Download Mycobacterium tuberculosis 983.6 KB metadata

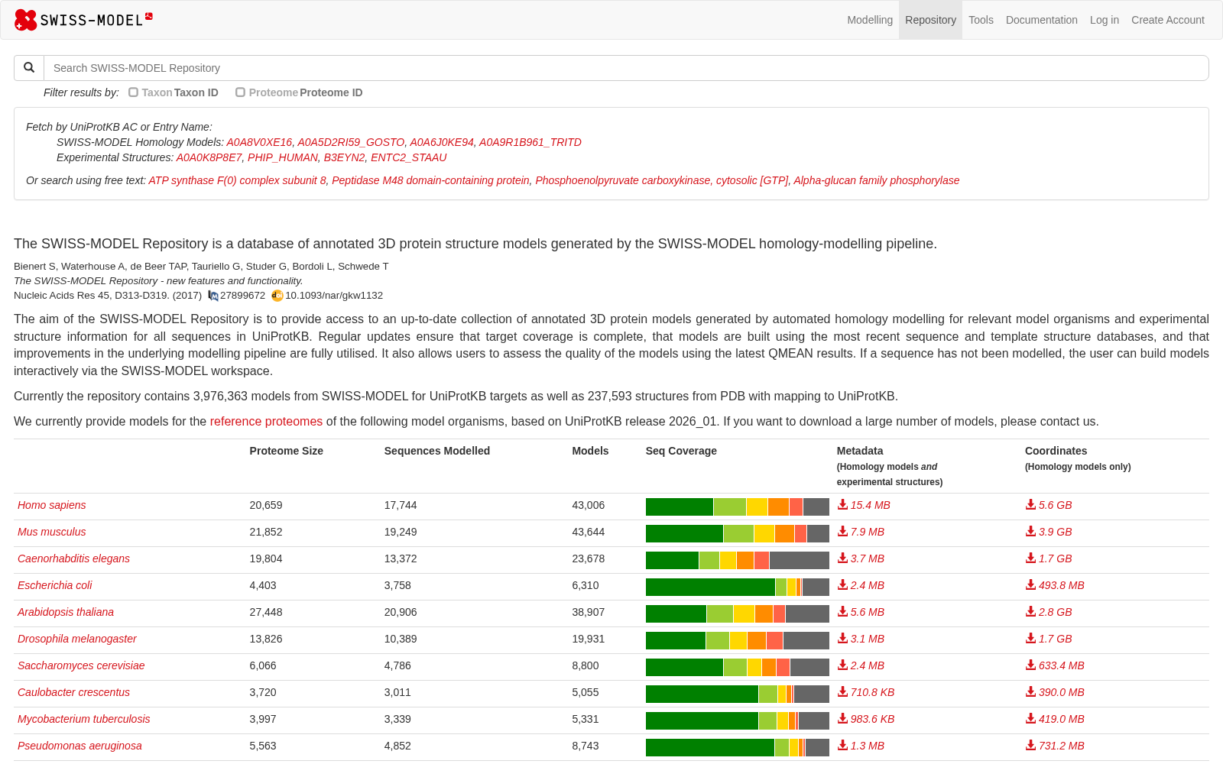[866, 719]
